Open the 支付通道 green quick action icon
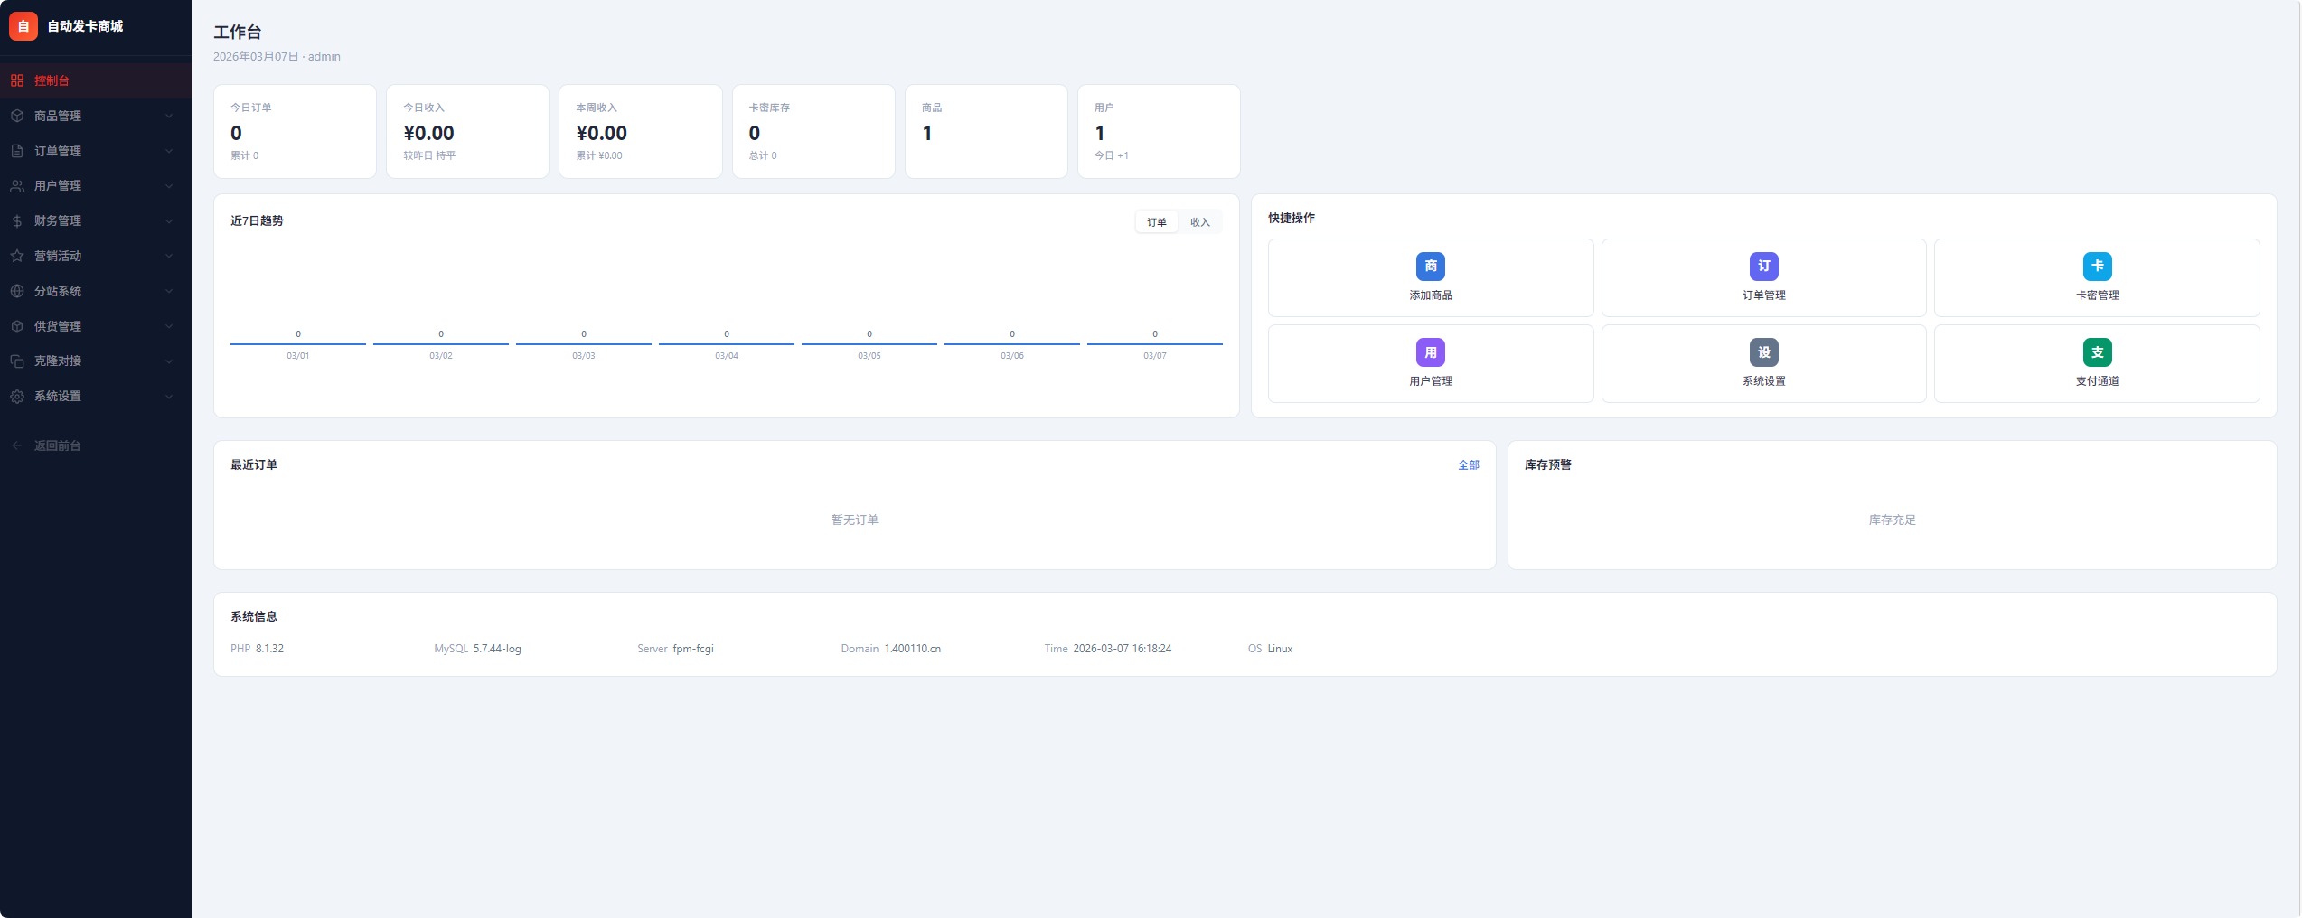Screen dimensions: 2302x918 tap(2097, 352)
